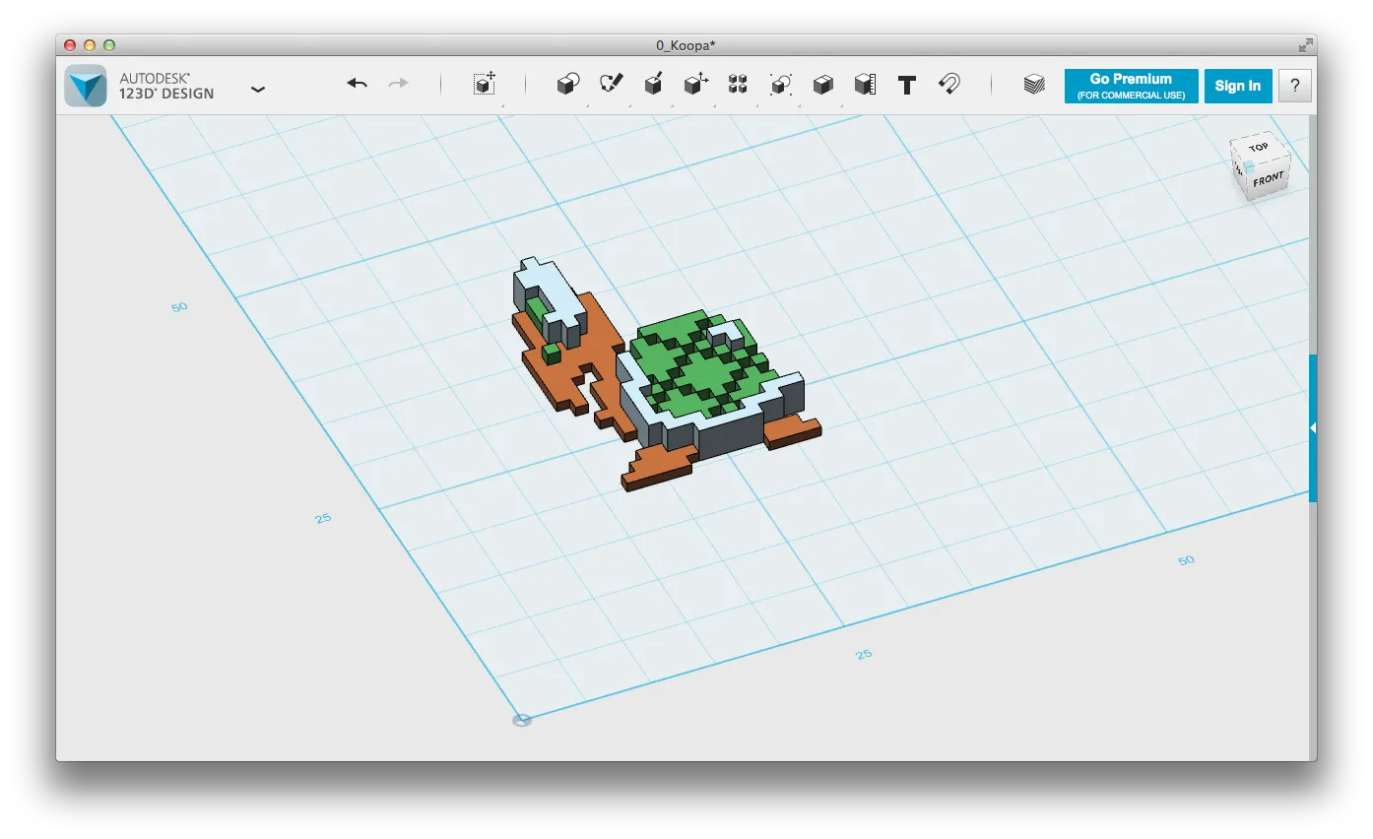This screenshot has width=1373, height=839.
Task: Redo the last undone action
Action: 398,85
